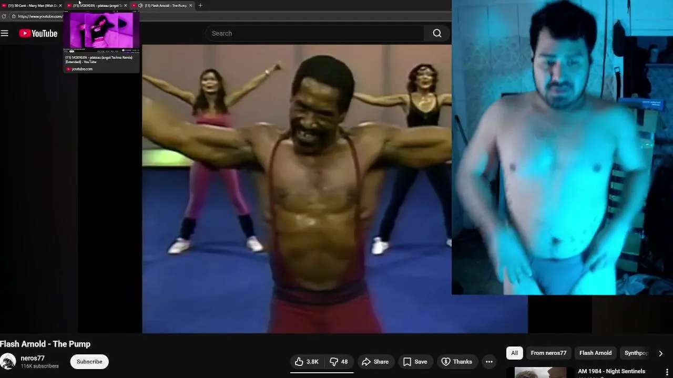
Task: Share the Flash Arnold video
Action: click(375, 362)
